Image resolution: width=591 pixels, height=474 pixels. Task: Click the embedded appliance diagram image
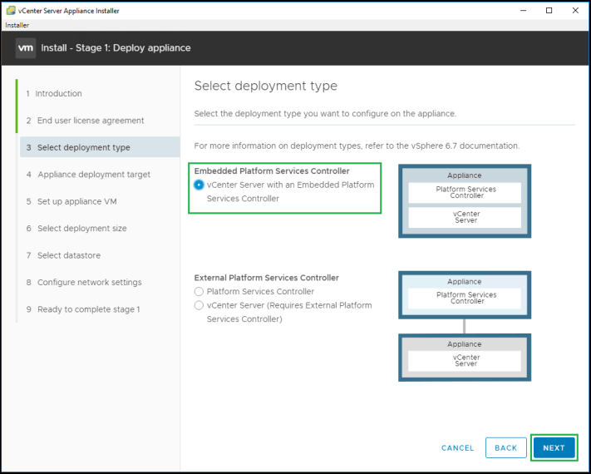pyautogui.click(x=465, y=200)
